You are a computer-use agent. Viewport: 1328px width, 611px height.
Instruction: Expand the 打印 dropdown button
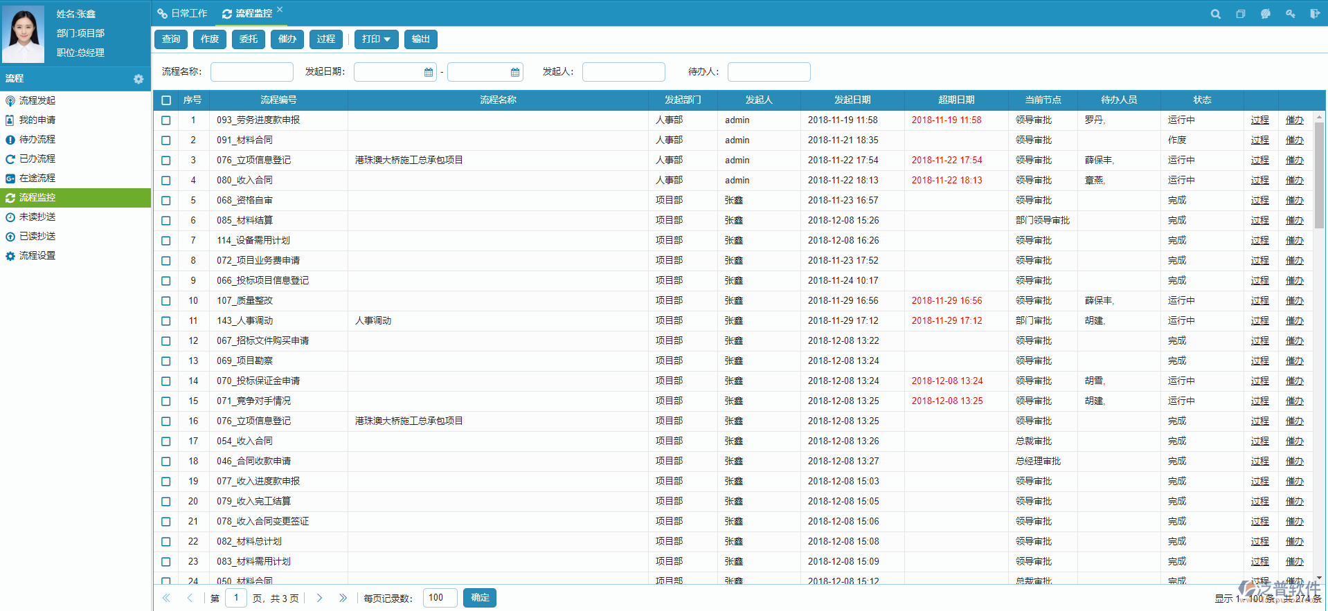(x=376, y=39)
